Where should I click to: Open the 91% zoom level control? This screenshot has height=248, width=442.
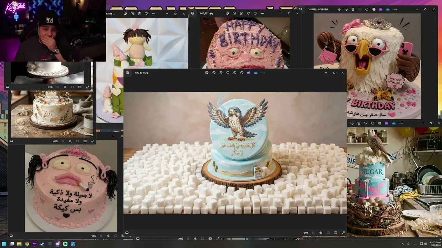(x=306, y=233)
